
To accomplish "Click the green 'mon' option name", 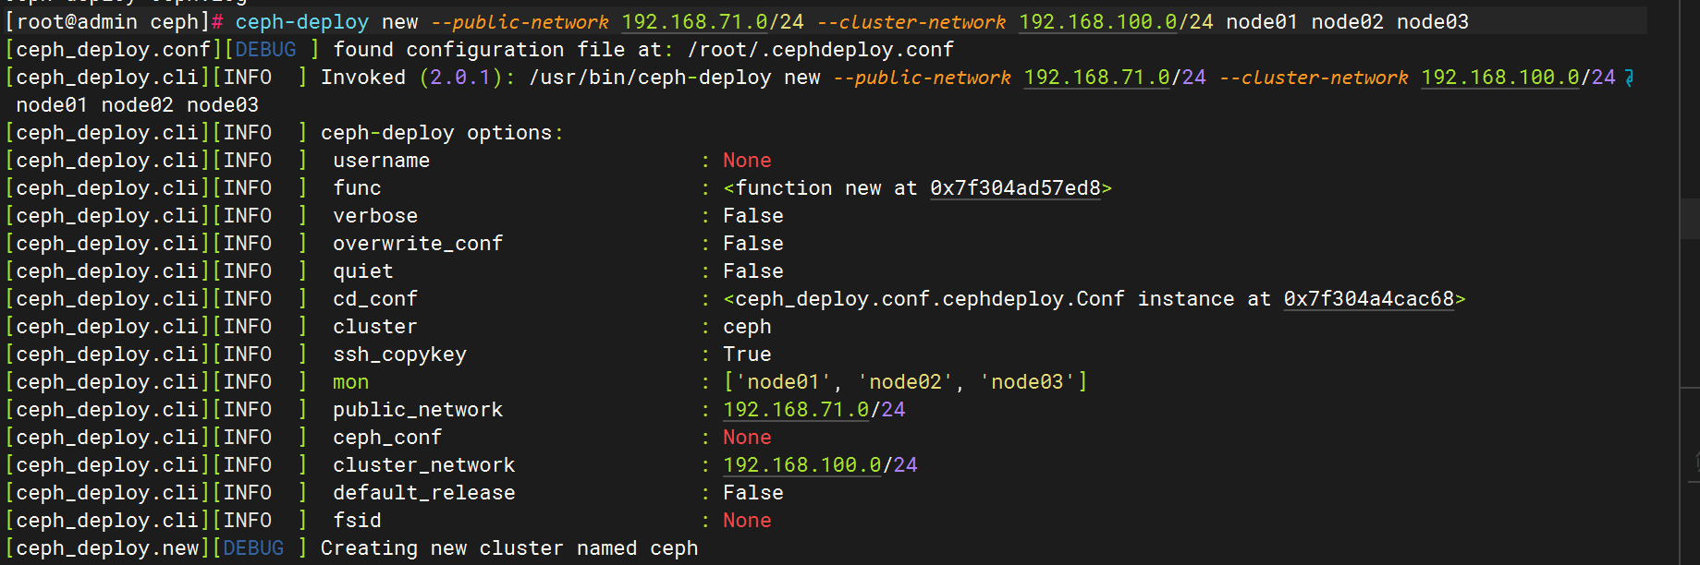I will point(351,382).
